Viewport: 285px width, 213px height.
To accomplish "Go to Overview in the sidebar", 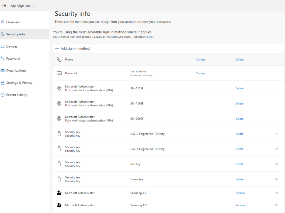I will click(24, 22).
